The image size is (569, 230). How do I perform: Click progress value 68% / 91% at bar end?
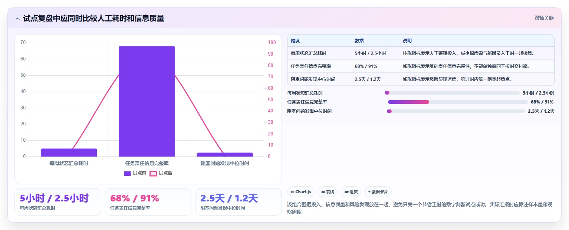pos(542,102)
